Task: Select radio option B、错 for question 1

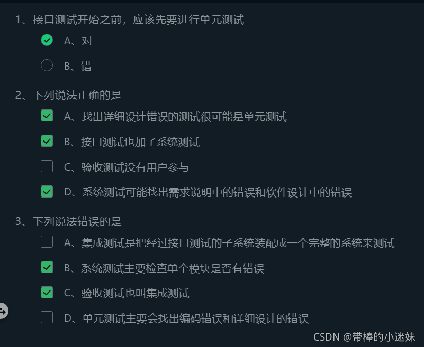Action: tap(47, 65)
